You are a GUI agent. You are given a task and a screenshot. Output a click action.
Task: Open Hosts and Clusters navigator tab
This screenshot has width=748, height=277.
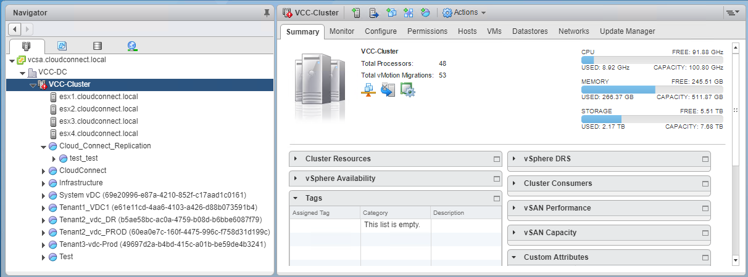(27, 46)
